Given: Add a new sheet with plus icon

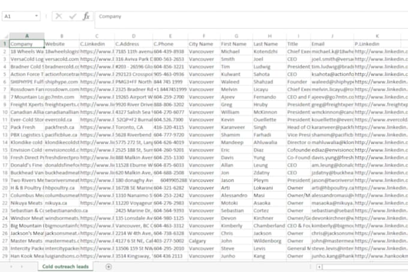Looking at the screenshot, I should [109, 267].
